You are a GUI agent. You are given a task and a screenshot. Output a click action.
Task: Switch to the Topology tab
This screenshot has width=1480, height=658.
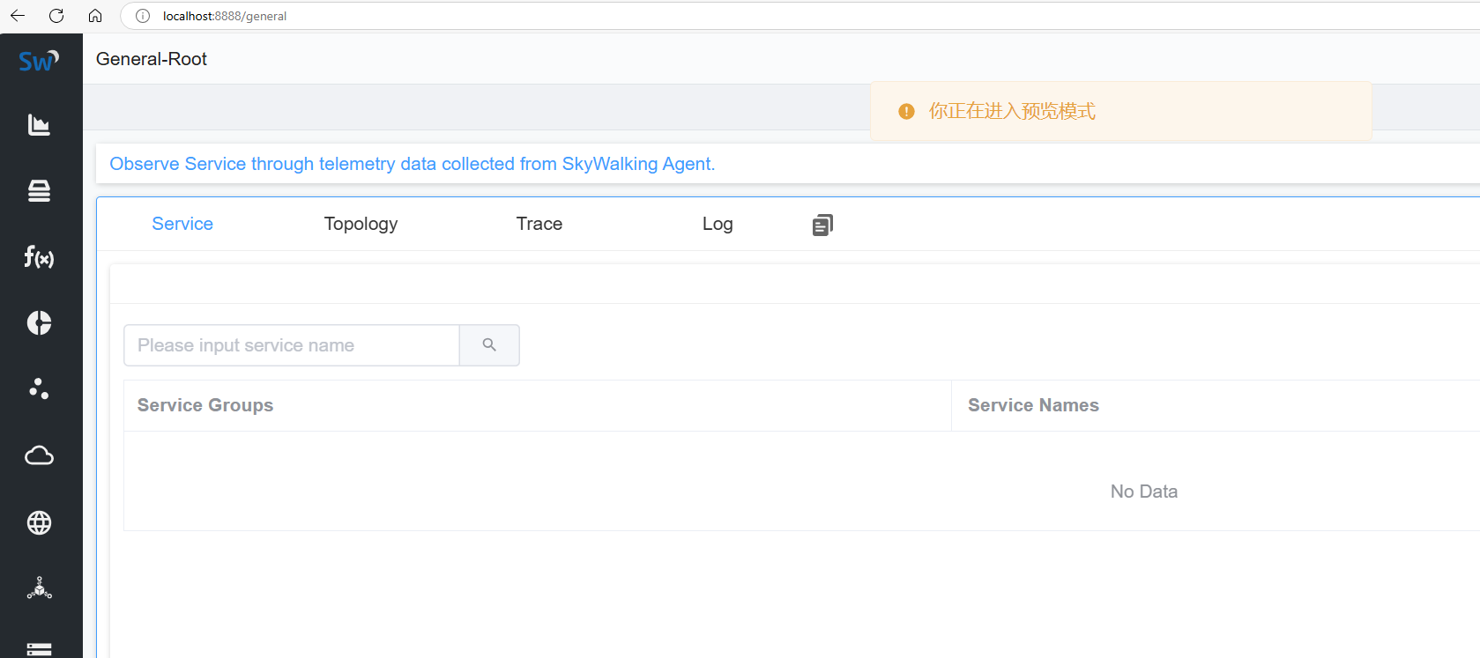pos(361,224)
